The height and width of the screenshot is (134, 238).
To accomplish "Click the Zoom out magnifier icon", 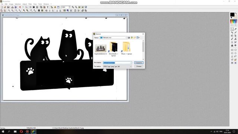I will click(76, 7).
